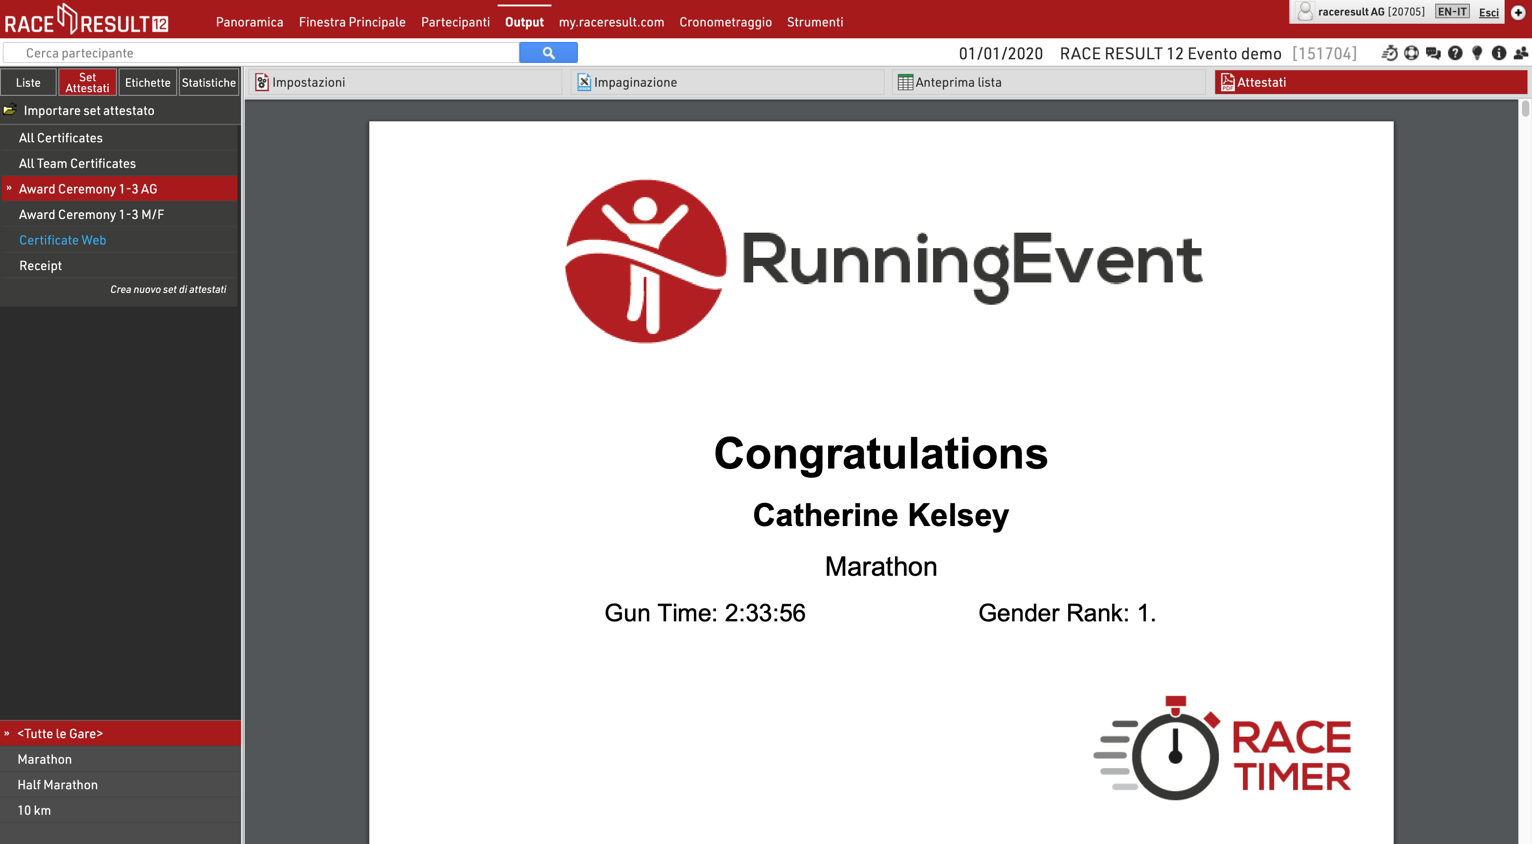This screenshot has height=844, width=1532.
Task: Open the Strumenti menu
Action: click(x=815, y=22)
